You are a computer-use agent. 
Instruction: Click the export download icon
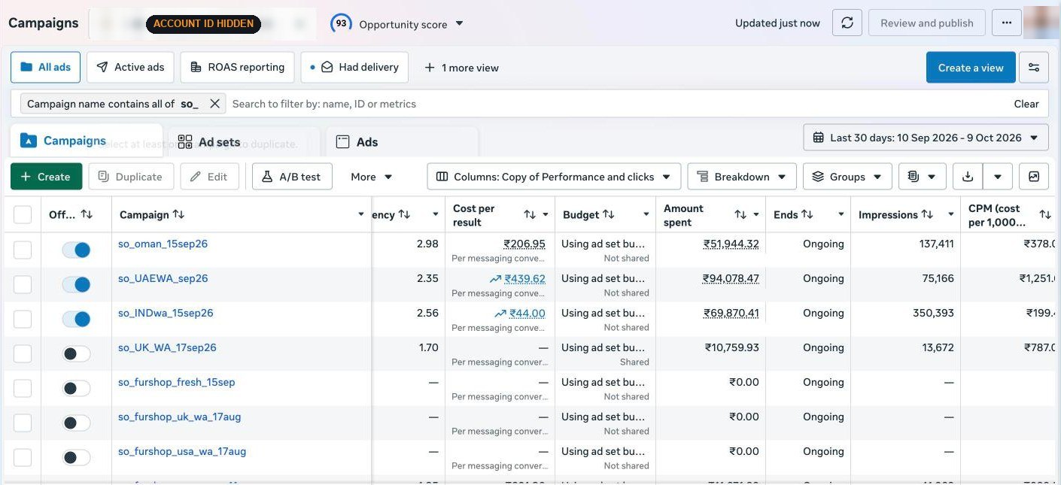968,177
